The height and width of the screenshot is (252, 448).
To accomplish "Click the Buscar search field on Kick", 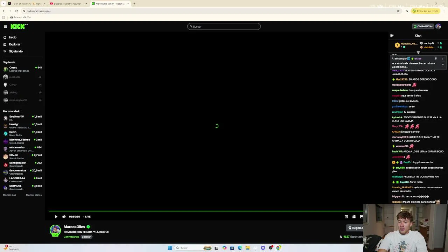I will coord(224,26).
